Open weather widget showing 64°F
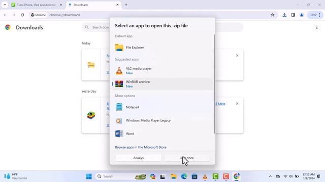The image size is (325, 182). [x=16, y=176]
